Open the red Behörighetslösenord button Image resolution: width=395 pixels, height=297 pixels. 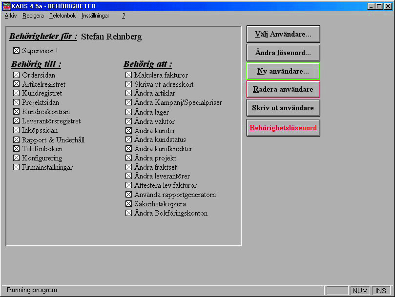point(283,128)
